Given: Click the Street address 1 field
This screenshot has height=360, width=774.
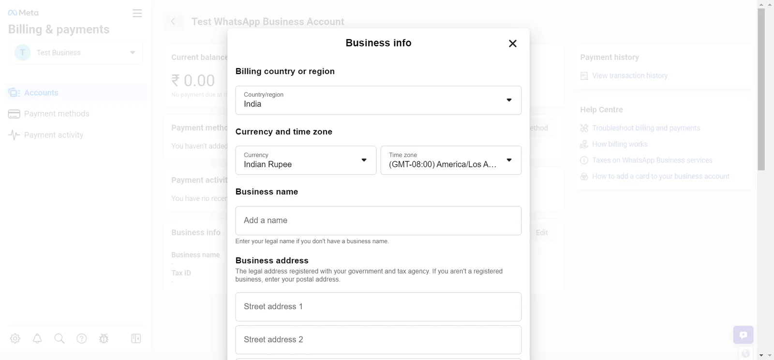Looking at the screenshot, I should (x=378, y=307).
